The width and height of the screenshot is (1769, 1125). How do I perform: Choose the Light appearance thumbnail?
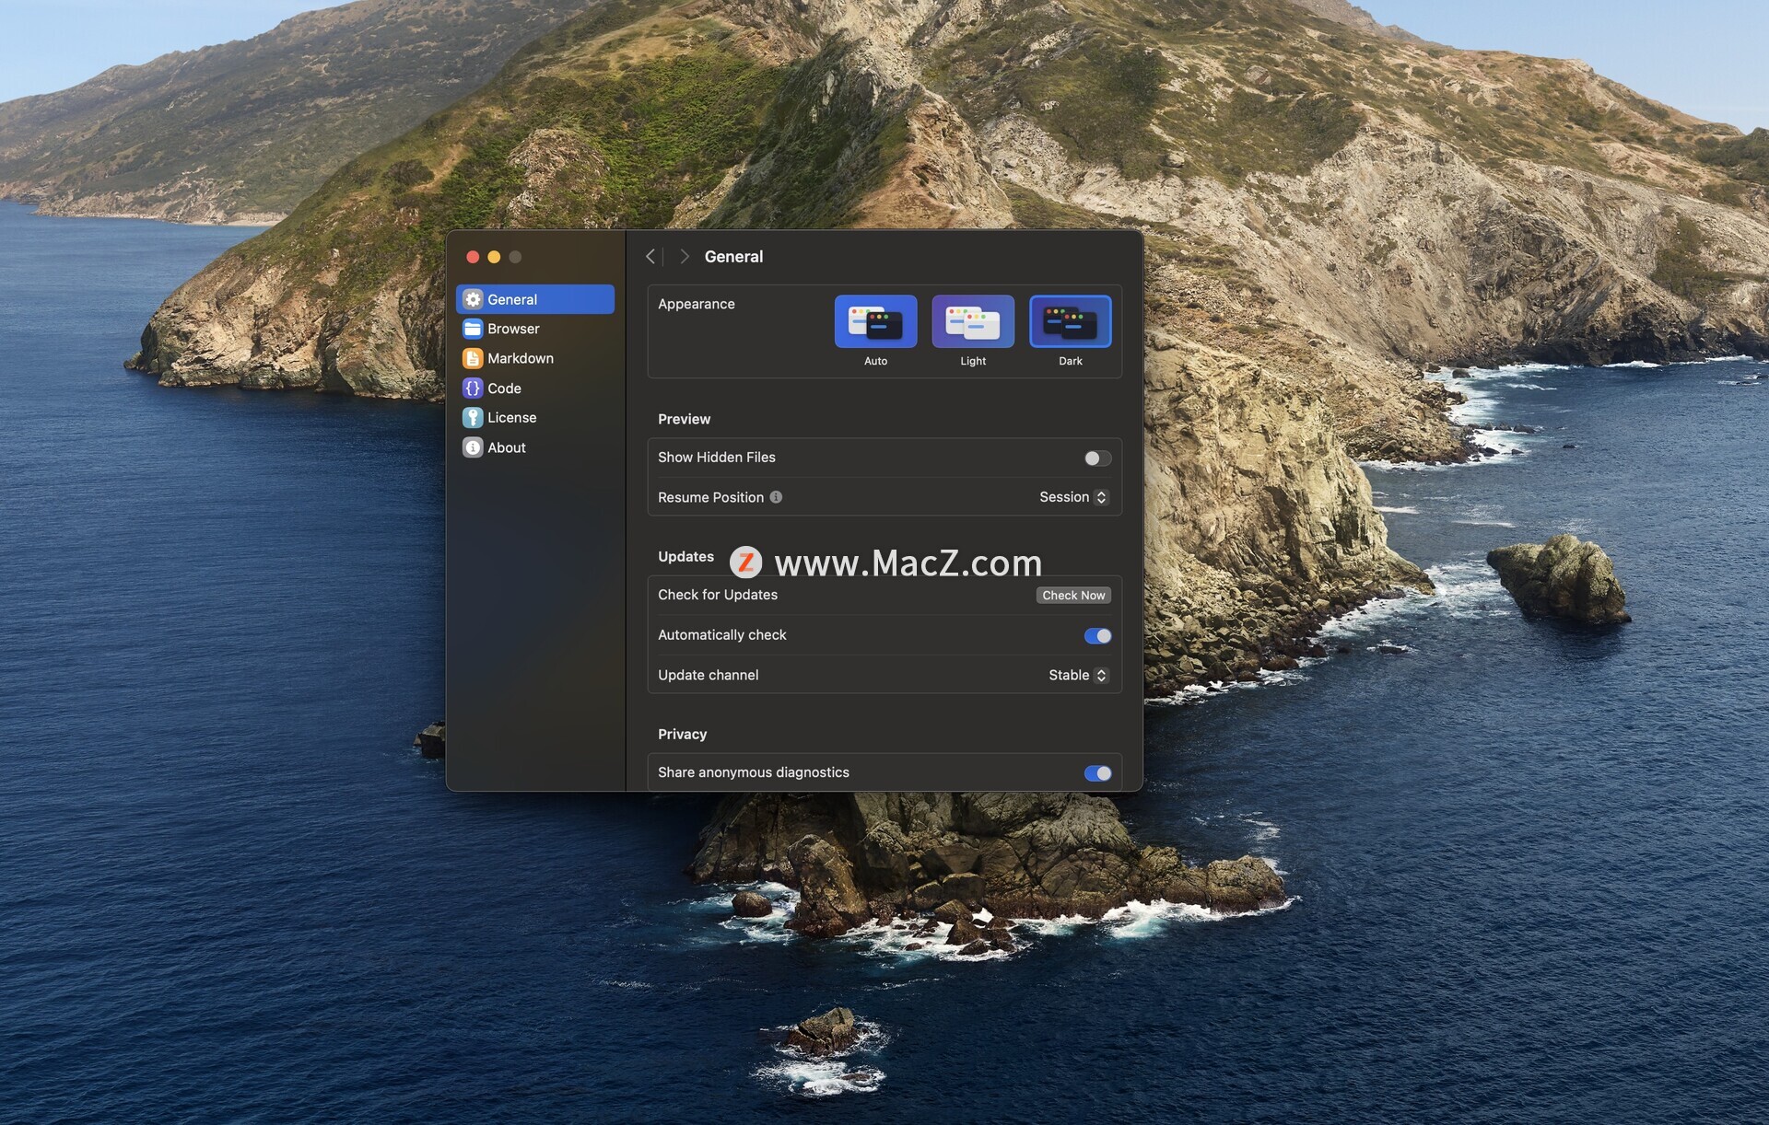tap(973, 321)
